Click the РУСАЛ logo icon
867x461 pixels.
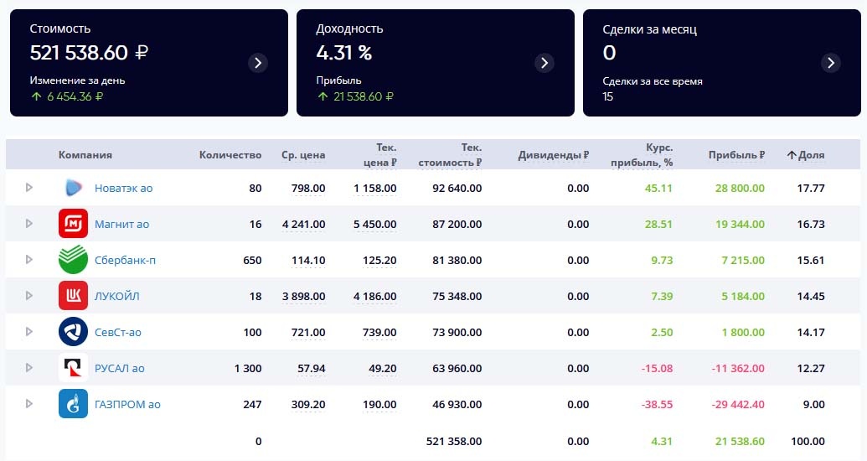point(73,367)
